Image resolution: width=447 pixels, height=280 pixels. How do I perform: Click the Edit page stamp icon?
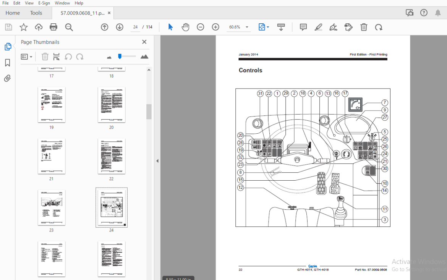tap(348, 27)
